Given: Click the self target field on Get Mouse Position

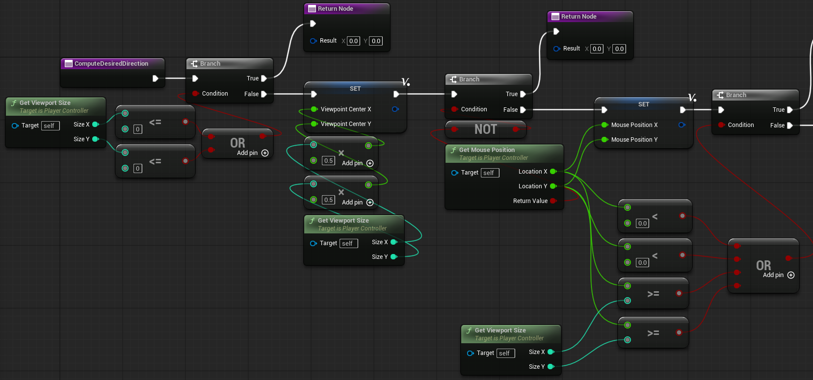Looking at the screenshot, I should coord(490,173).
